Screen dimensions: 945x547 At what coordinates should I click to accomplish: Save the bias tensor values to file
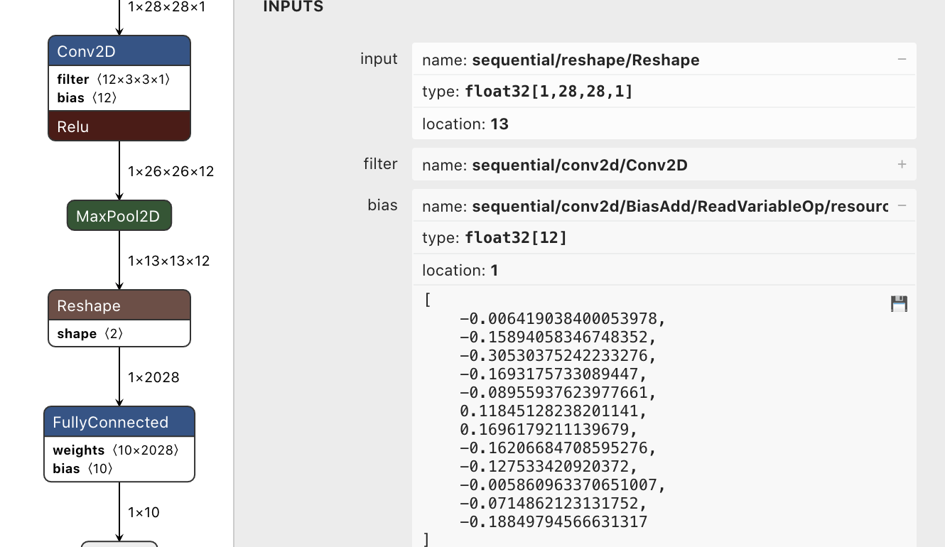click(x=898, y=303)
